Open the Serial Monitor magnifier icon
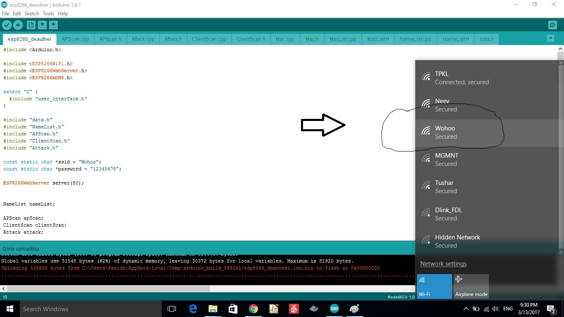Screen dimensions: 564x317 (552, 25)
